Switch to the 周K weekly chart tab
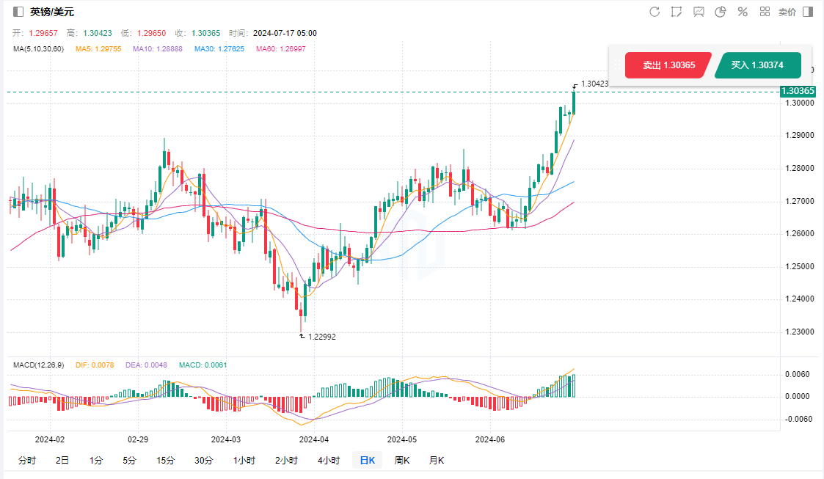The image size is (824, 479). (402, 461)
